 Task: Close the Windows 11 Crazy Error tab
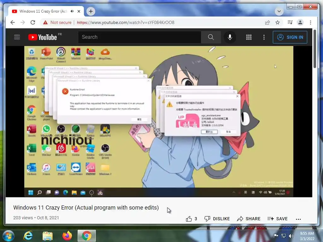click(79, 11)
